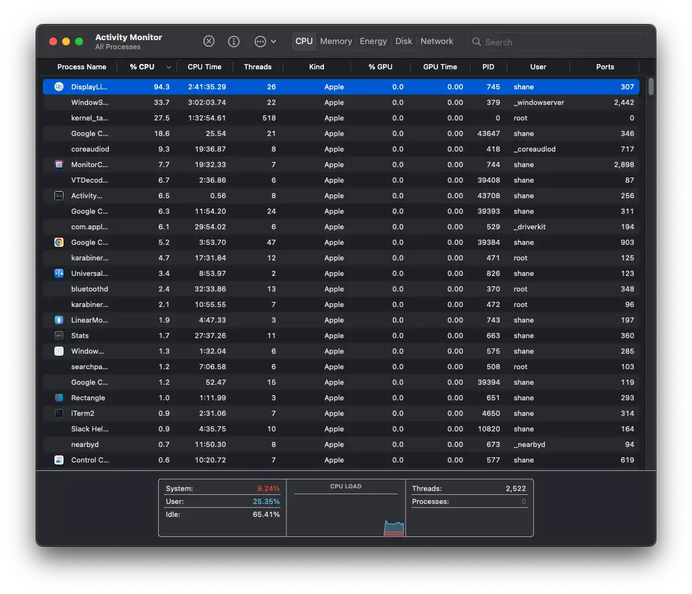This screenshot has width=692, height=594.
Task: Click the Stats process icon
Action: click(59, 336)
